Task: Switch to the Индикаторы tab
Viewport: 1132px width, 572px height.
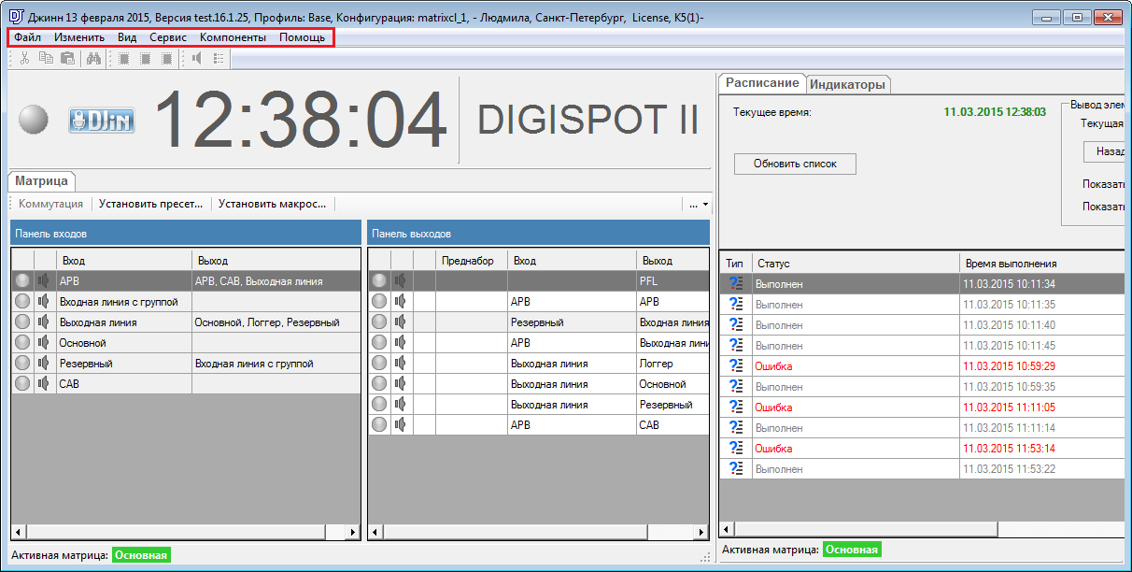Action: click(x=847, y=84)
